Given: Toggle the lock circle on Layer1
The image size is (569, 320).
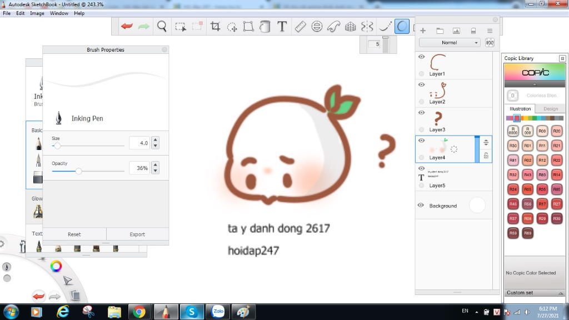Looking at the screenshot, I should pyautogui.click(x=421, y=74).
